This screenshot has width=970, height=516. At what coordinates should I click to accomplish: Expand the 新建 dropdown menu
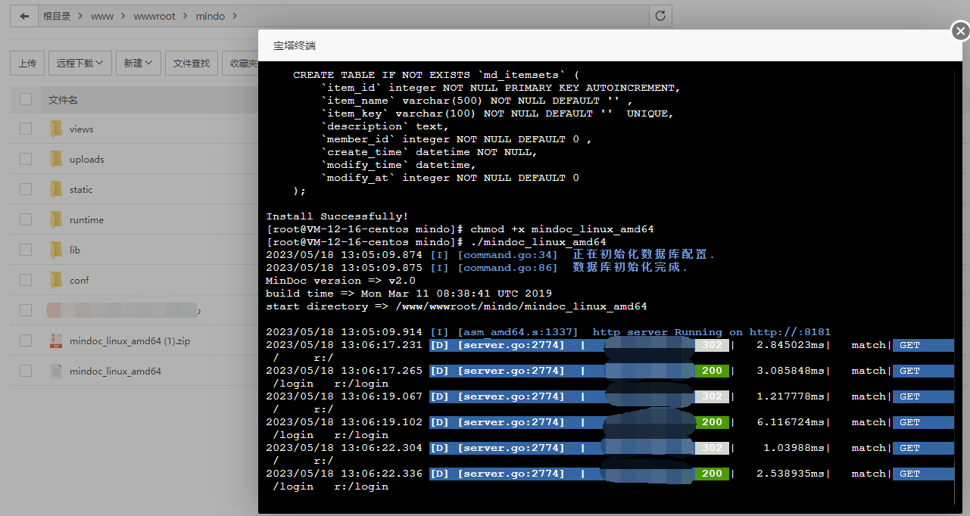tap(139, 64)
